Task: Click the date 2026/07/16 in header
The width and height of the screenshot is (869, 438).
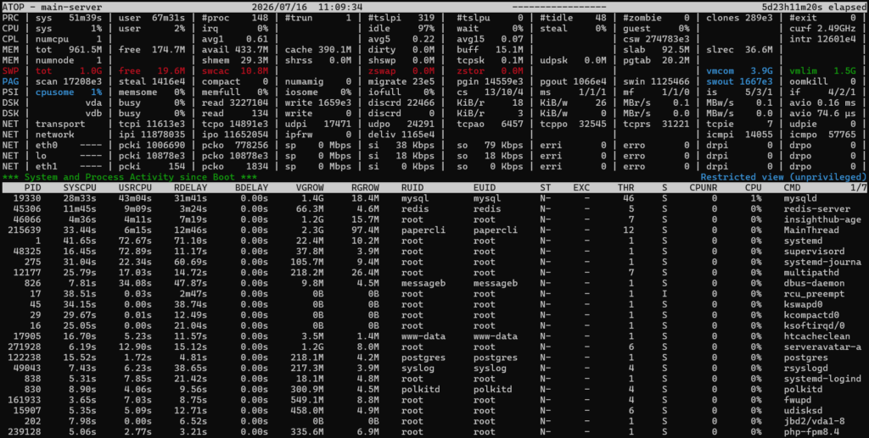Action: point(279,7)
